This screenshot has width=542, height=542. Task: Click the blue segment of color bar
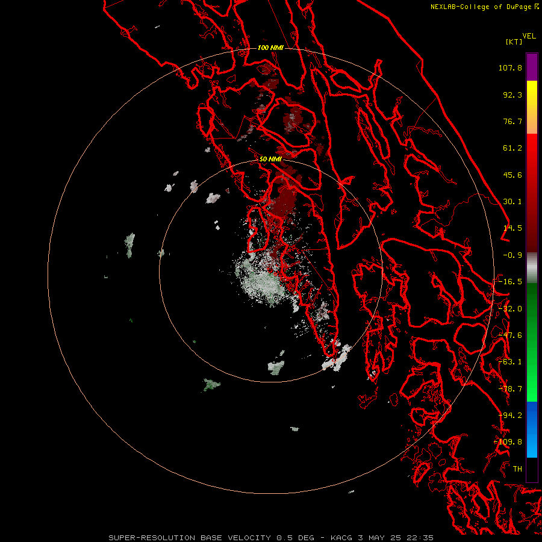[x=532, y=429]
